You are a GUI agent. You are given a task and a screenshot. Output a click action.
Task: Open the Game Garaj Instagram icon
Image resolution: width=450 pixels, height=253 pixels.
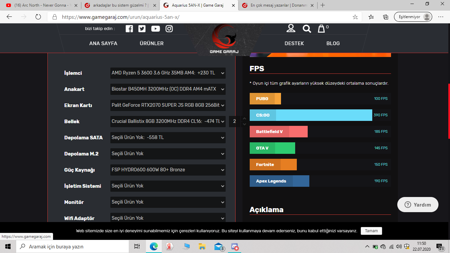(169, 29)
